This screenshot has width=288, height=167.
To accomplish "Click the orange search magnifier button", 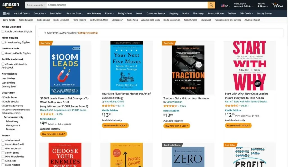I will click(x=211, y=5).
